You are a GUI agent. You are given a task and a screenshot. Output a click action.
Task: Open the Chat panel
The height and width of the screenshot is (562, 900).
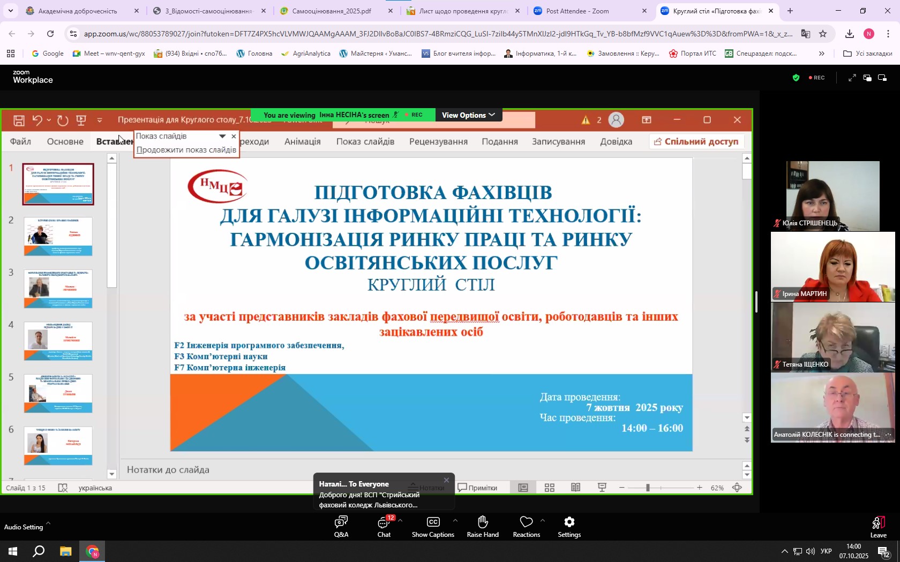[384, 526]
